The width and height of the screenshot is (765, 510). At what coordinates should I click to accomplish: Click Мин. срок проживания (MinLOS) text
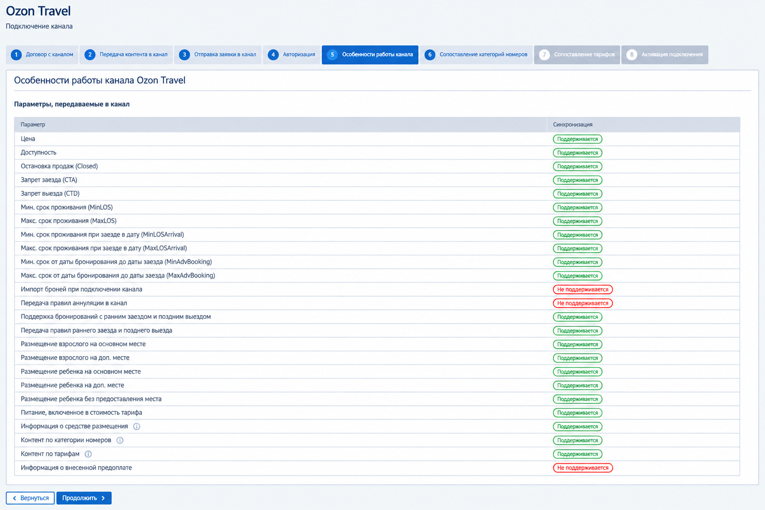pyautogui.click(x=67, y=207)
